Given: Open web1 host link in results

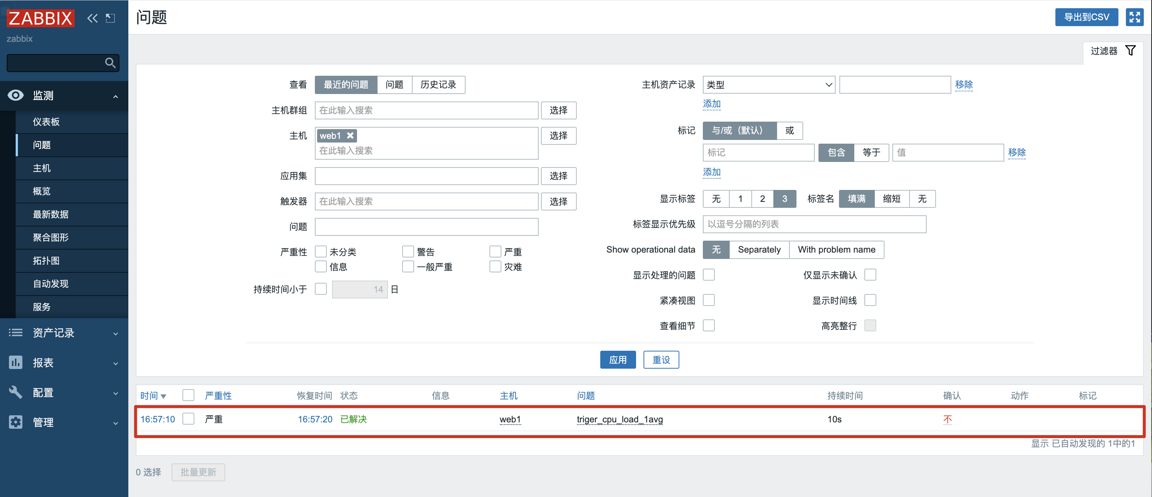Looking at the screenshot, I should point(510,419).
